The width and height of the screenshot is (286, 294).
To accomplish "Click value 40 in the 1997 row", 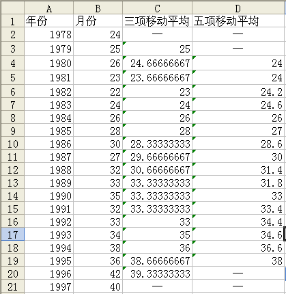I will (x=98, y=286).
